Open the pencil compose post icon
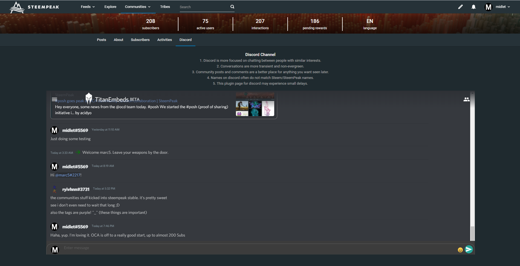520x266 pixels. pos(460,7)
